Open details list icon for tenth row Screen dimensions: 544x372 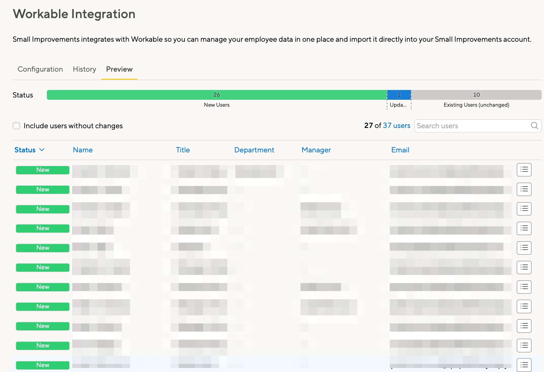[x=524, y=346]
